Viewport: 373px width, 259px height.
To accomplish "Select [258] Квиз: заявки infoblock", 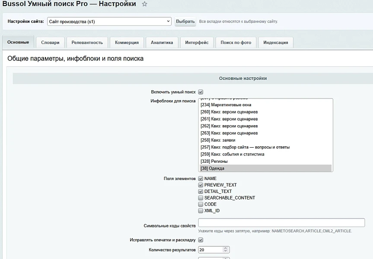I will point(265,140).
